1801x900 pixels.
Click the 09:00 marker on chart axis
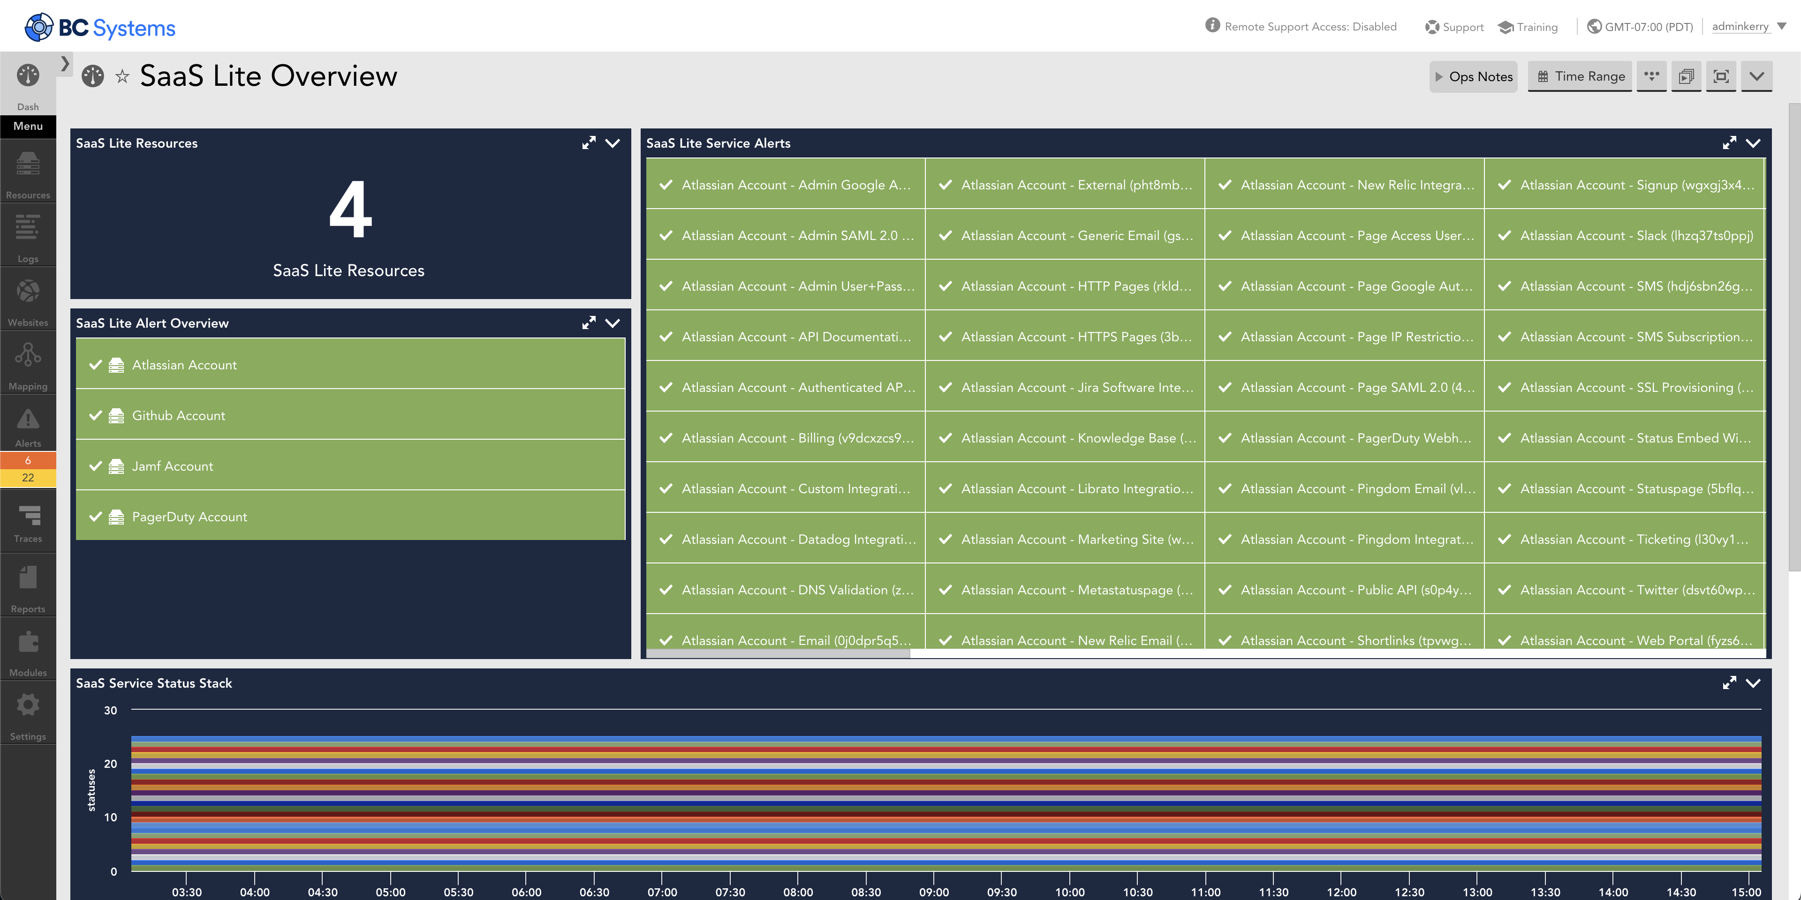(x=934, y=892)
